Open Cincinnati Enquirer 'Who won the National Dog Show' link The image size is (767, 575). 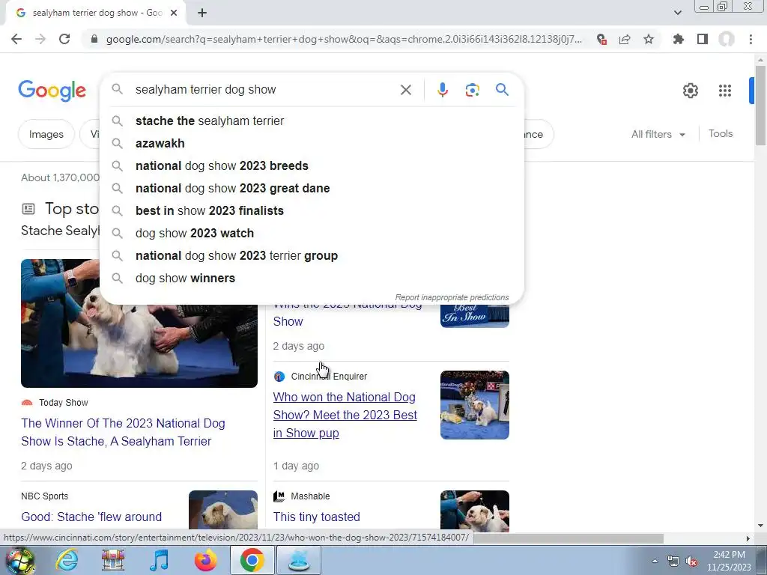click(345, 415)
